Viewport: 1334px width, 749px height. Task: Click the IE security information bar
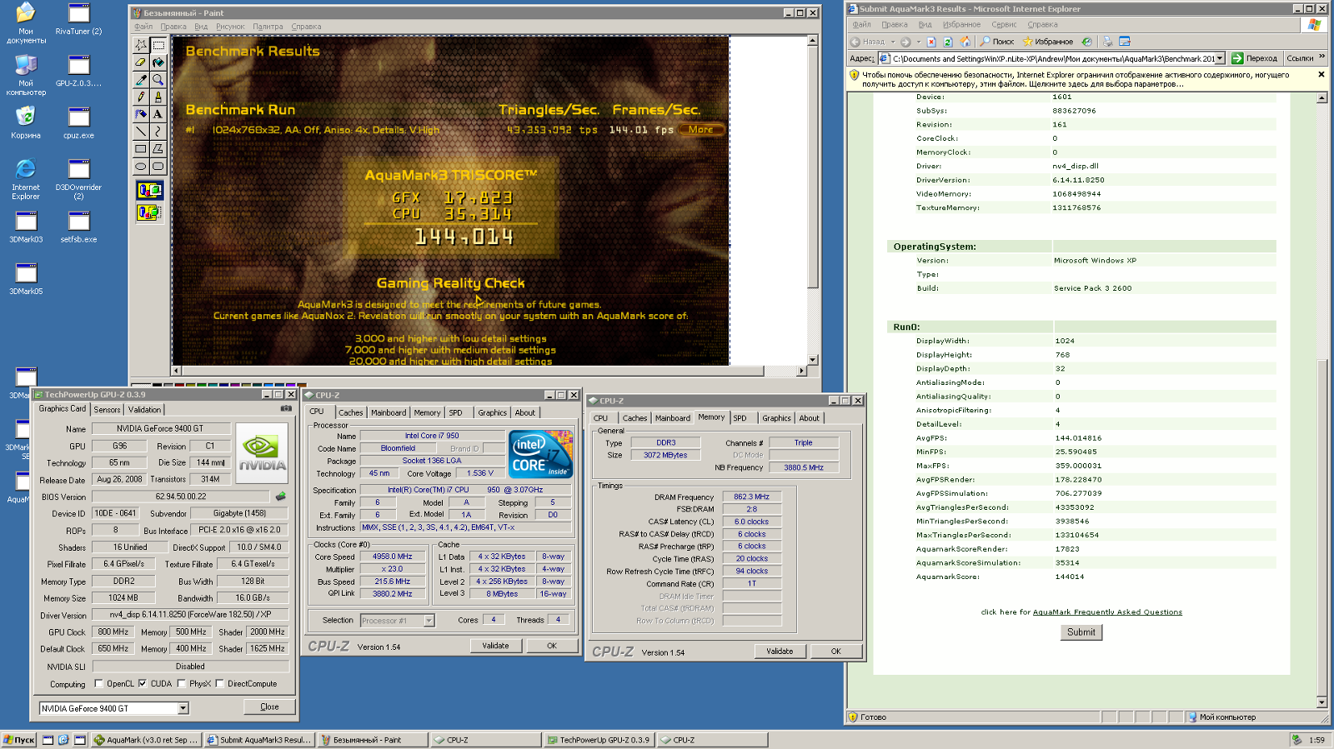[x=1088, y=79]
